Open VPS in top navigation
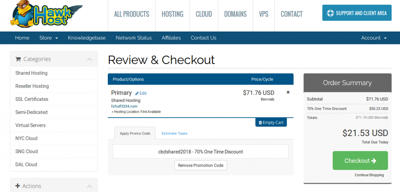The width and height of the screenshot is (400, 192). tap(264, 14)
